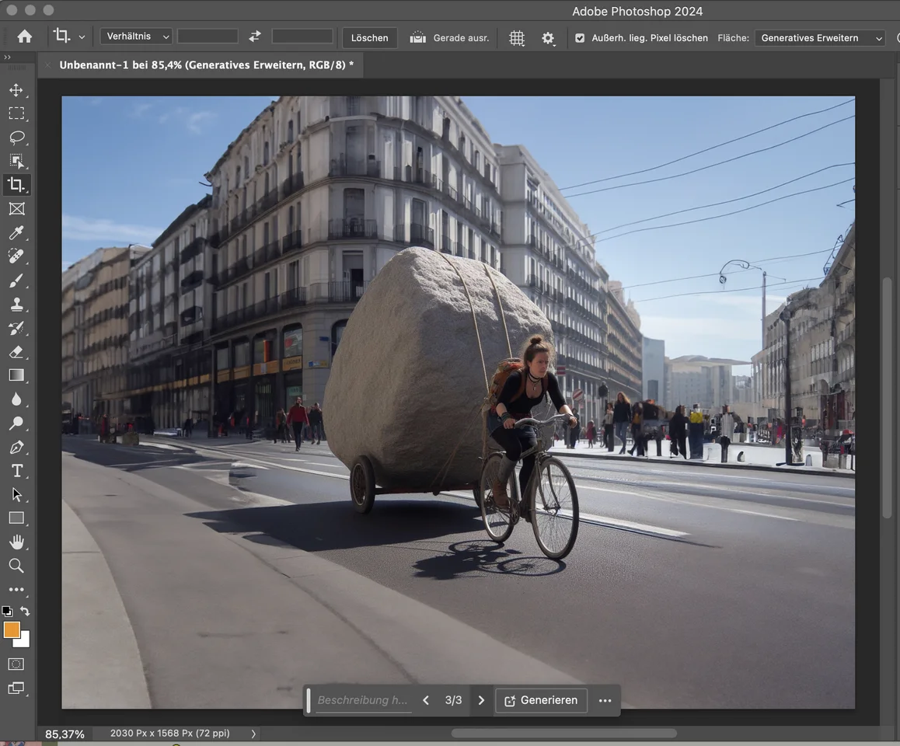
Task: Click the 'Beschreibung' prompt input field
Action: [362, 700]
